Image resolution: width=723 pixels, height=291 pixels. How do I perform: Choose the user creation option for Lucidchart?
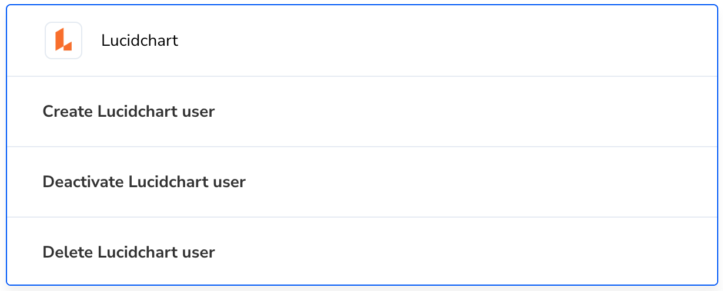coord(361,111)
